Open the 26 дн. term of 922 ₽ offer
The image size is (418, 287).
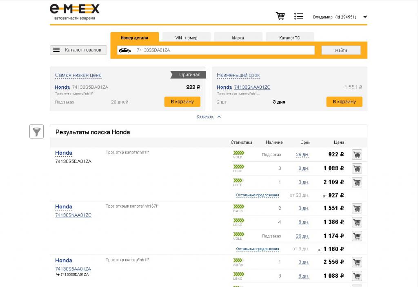click(x=302, y=155)
